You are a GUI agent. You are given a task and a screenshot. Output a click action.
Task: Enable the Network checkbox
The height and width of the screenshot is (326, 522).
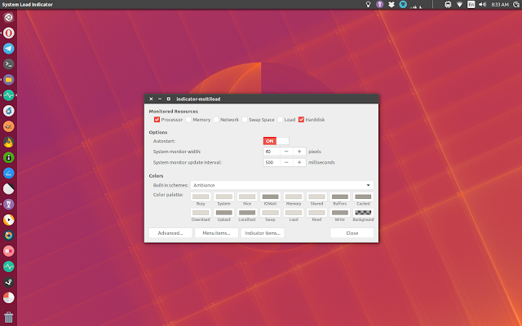pos(216,120)
